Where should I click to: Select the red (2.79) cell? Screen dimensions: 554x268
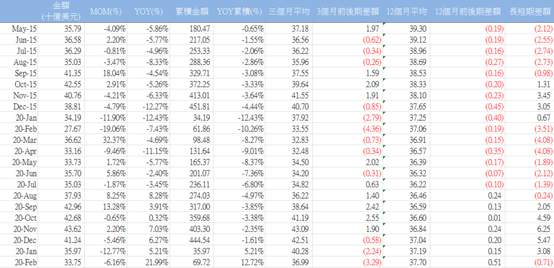(x=373, y=117)
